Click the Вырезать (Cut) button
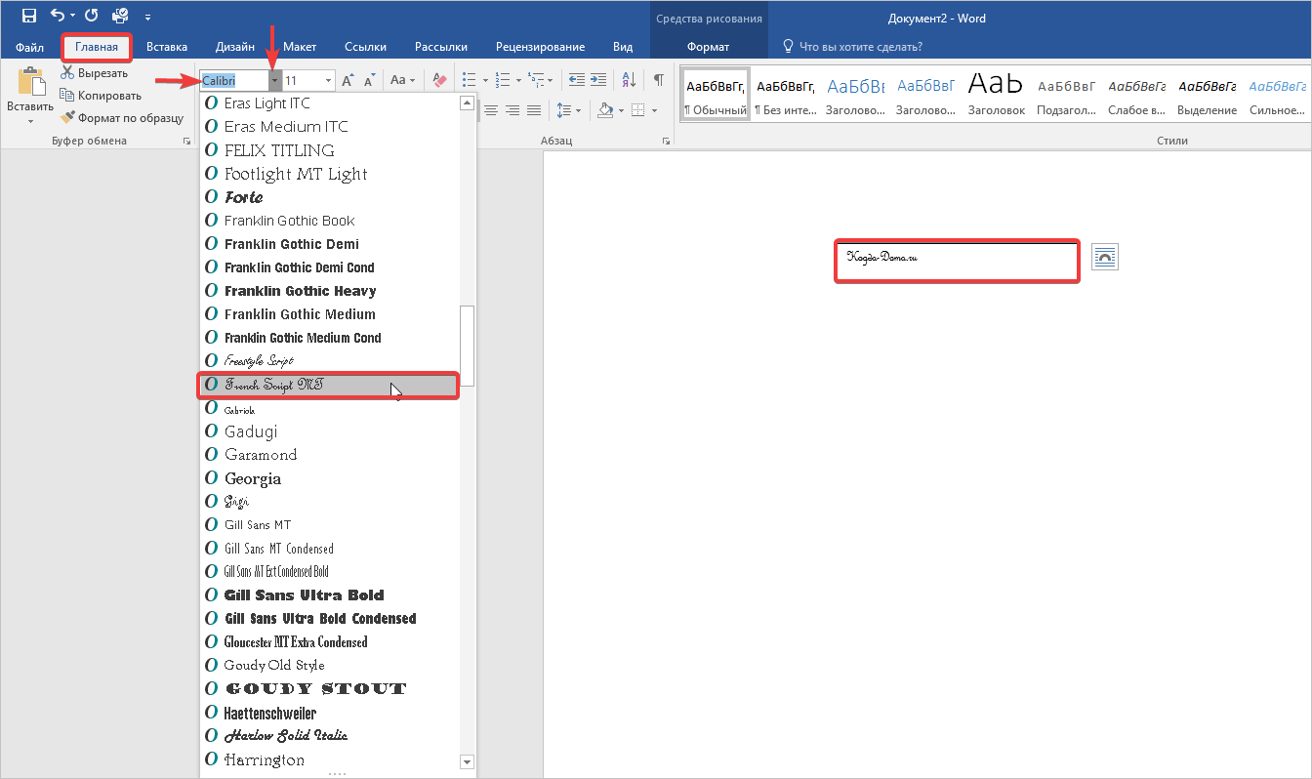Viewport: 1312px width, 779px height. 94,73
